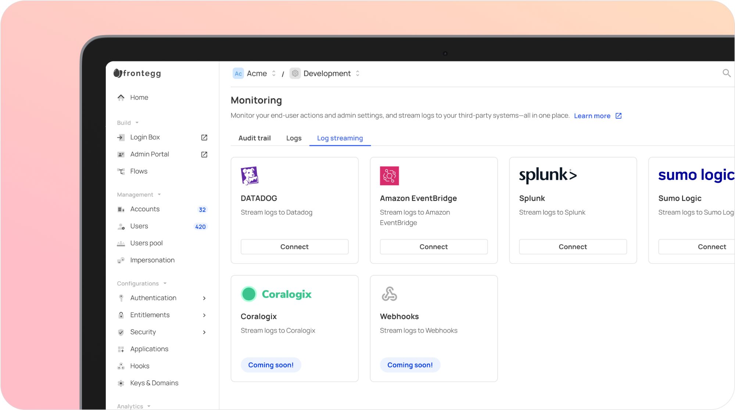Image resolution: width=735 pixels, height=410 pixels.
Task: Click the Sumo Logic logo
Action: click(696, 175)
